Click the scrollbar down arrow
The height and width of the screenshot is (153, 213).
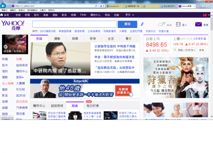point(212,116)
